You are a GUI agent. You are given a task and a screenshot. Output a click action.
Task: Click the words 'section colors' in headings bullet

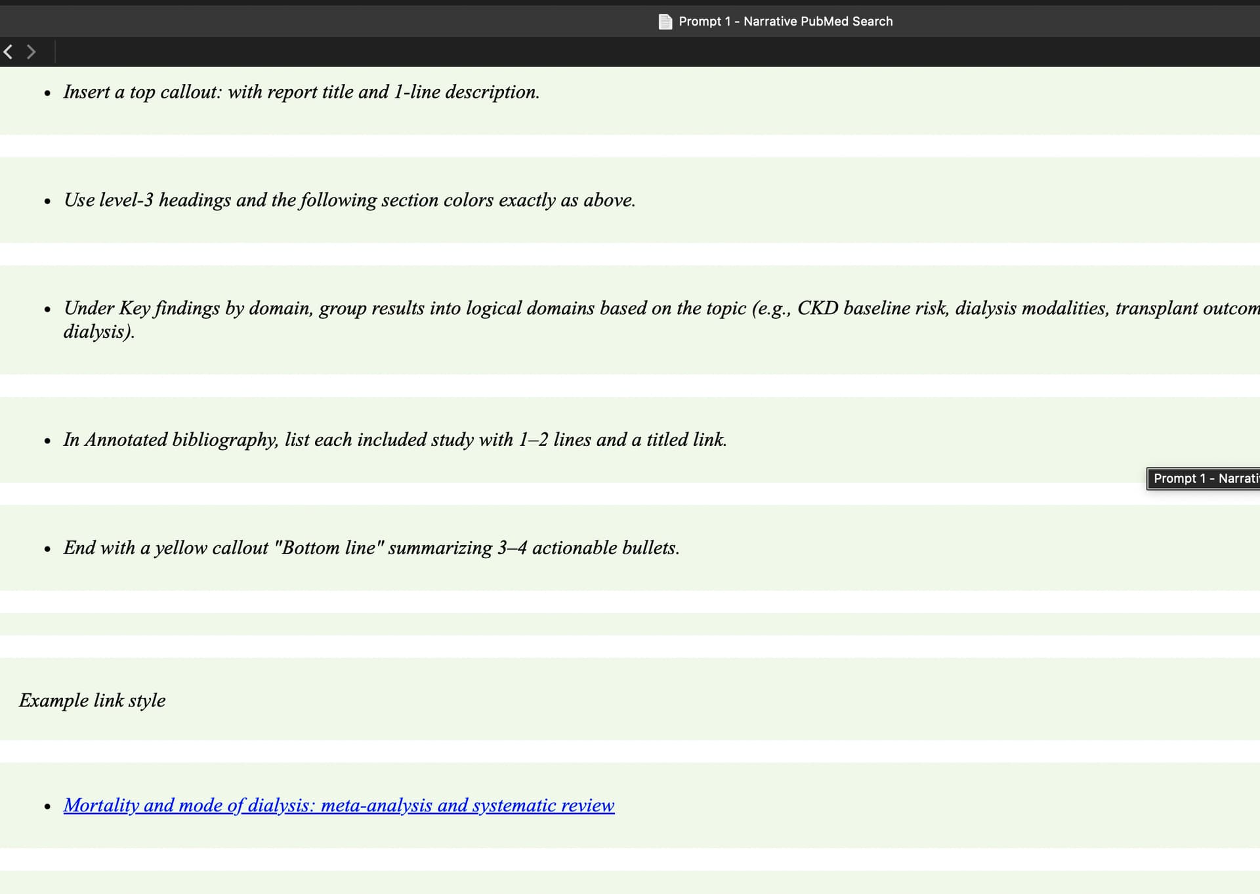tap(437, 200)
